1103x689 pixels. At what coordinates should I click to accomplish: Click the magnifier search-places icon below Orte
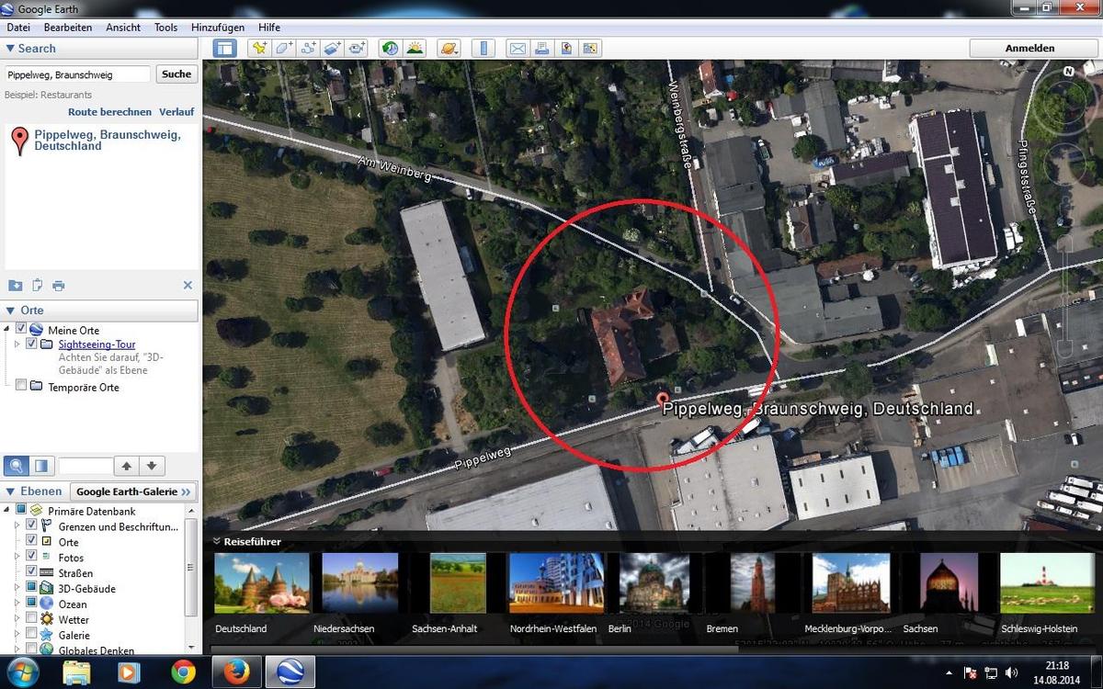(x=17, y=466)
